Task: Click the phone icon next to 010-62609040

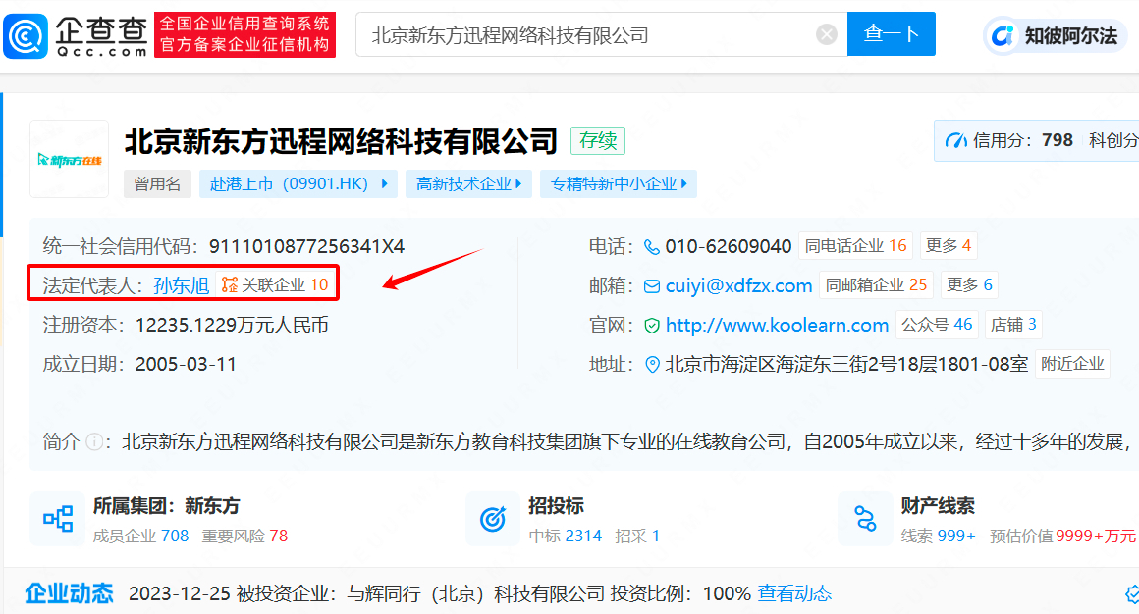Action: click(652, 246)
